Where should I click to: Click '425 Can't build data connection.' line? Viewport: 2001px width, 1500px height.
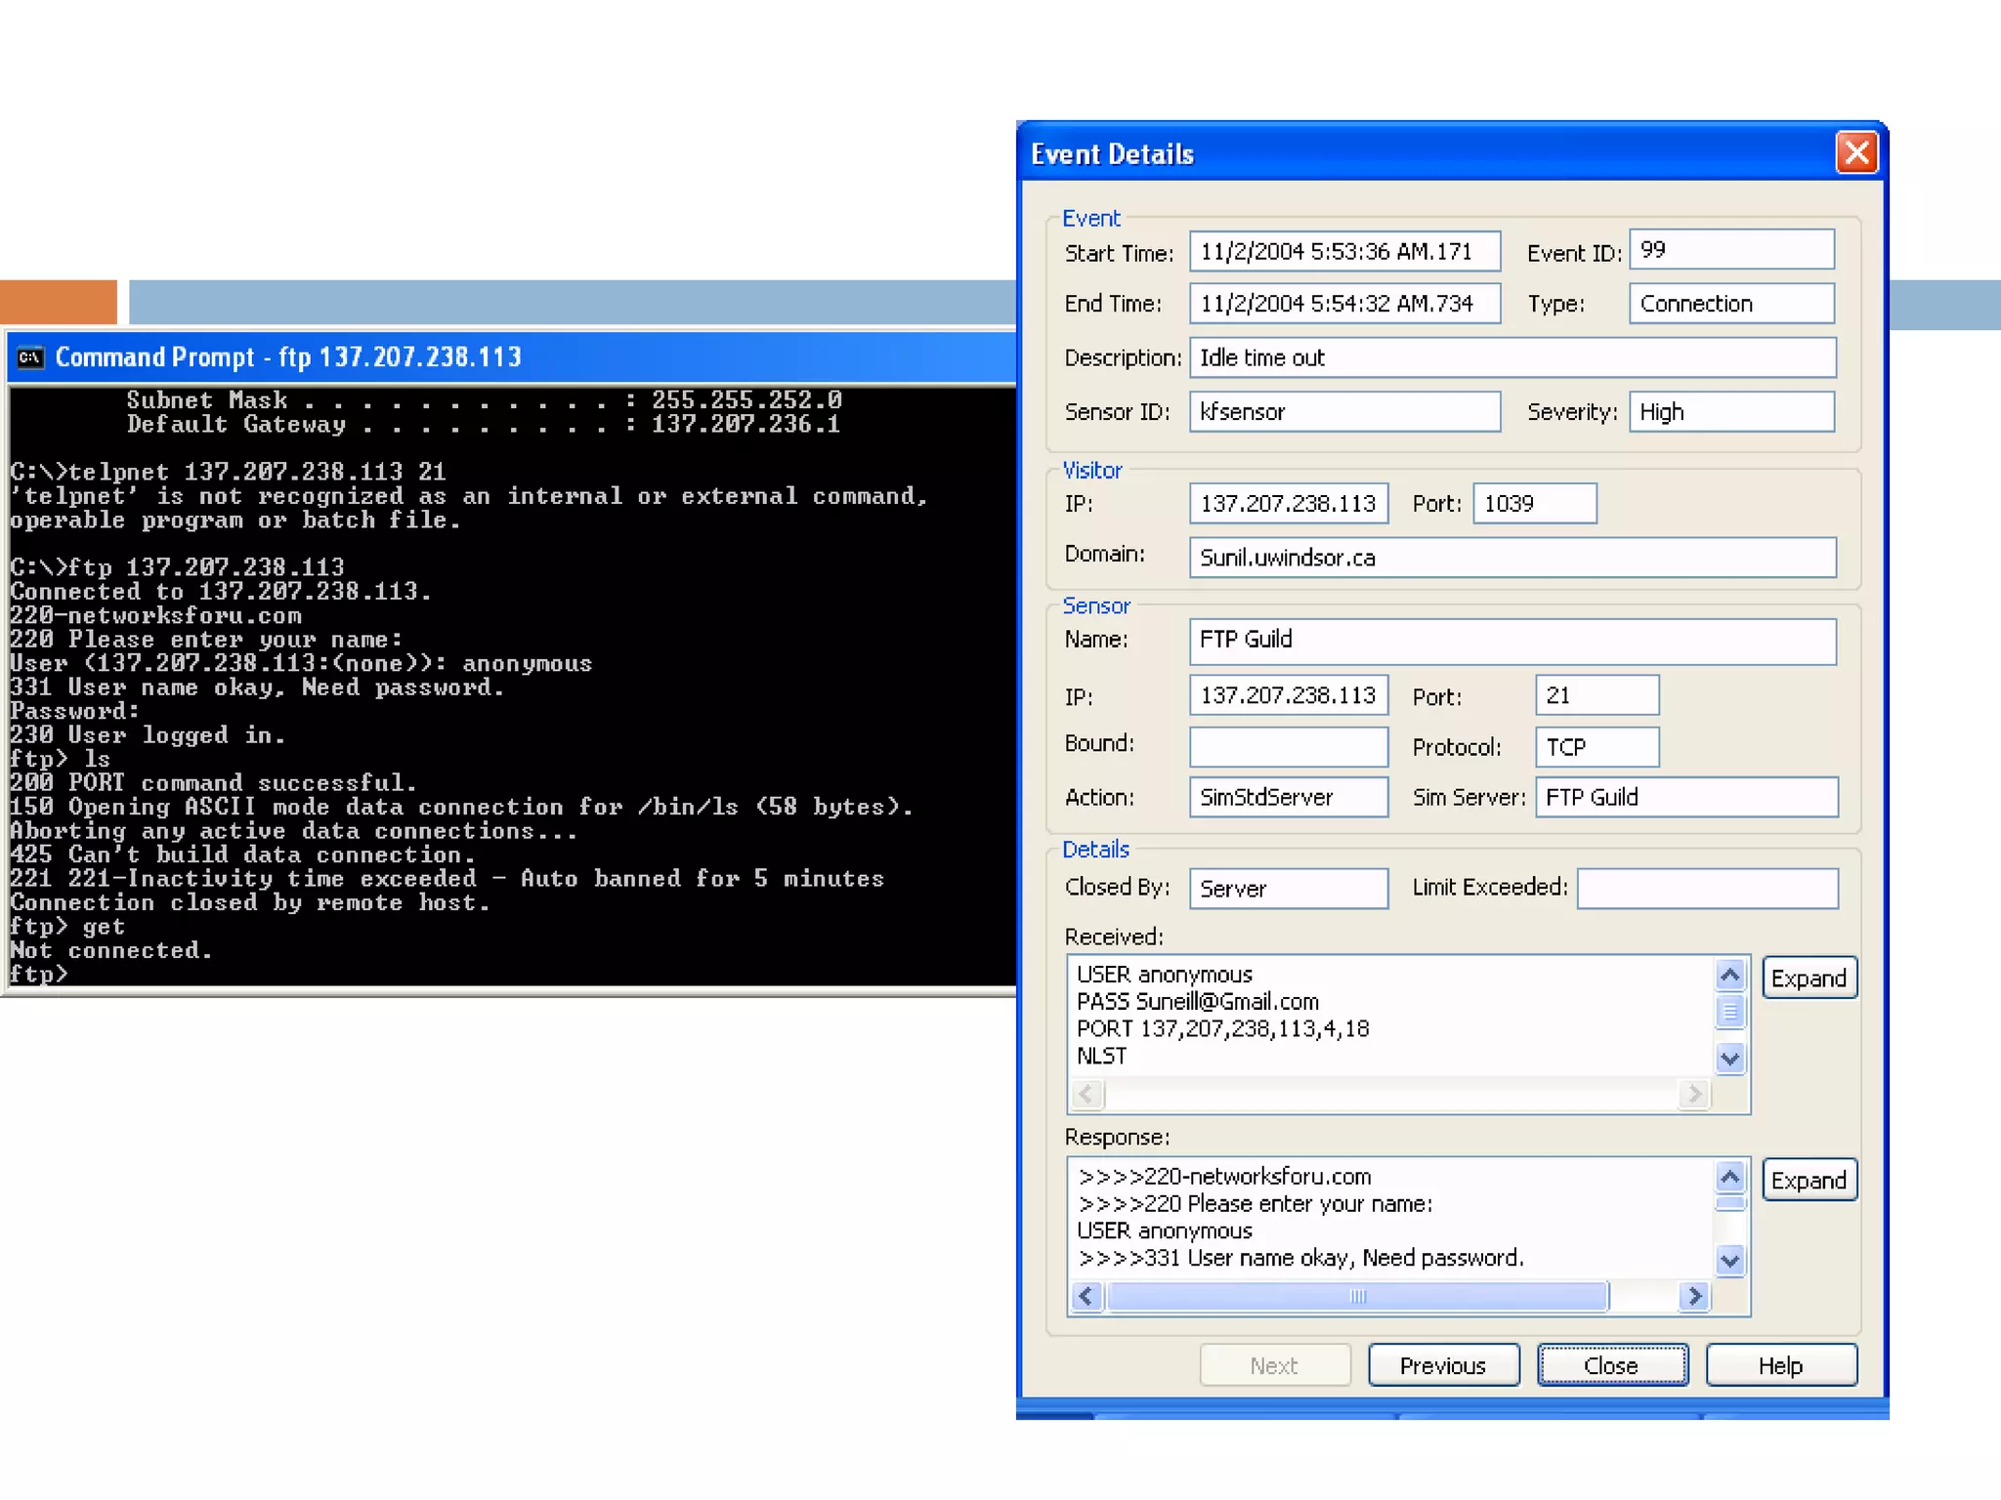pyautogui.click(x=242, y=854)
